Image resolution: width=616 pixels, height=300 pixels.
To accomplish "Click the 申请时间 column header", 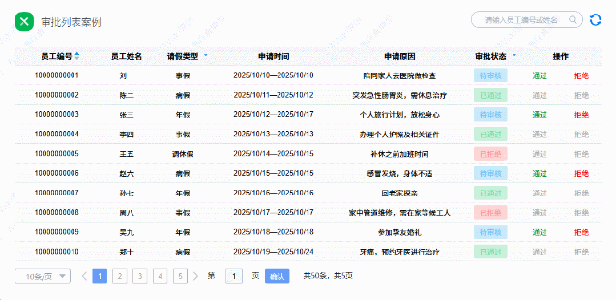I will 273,56.
